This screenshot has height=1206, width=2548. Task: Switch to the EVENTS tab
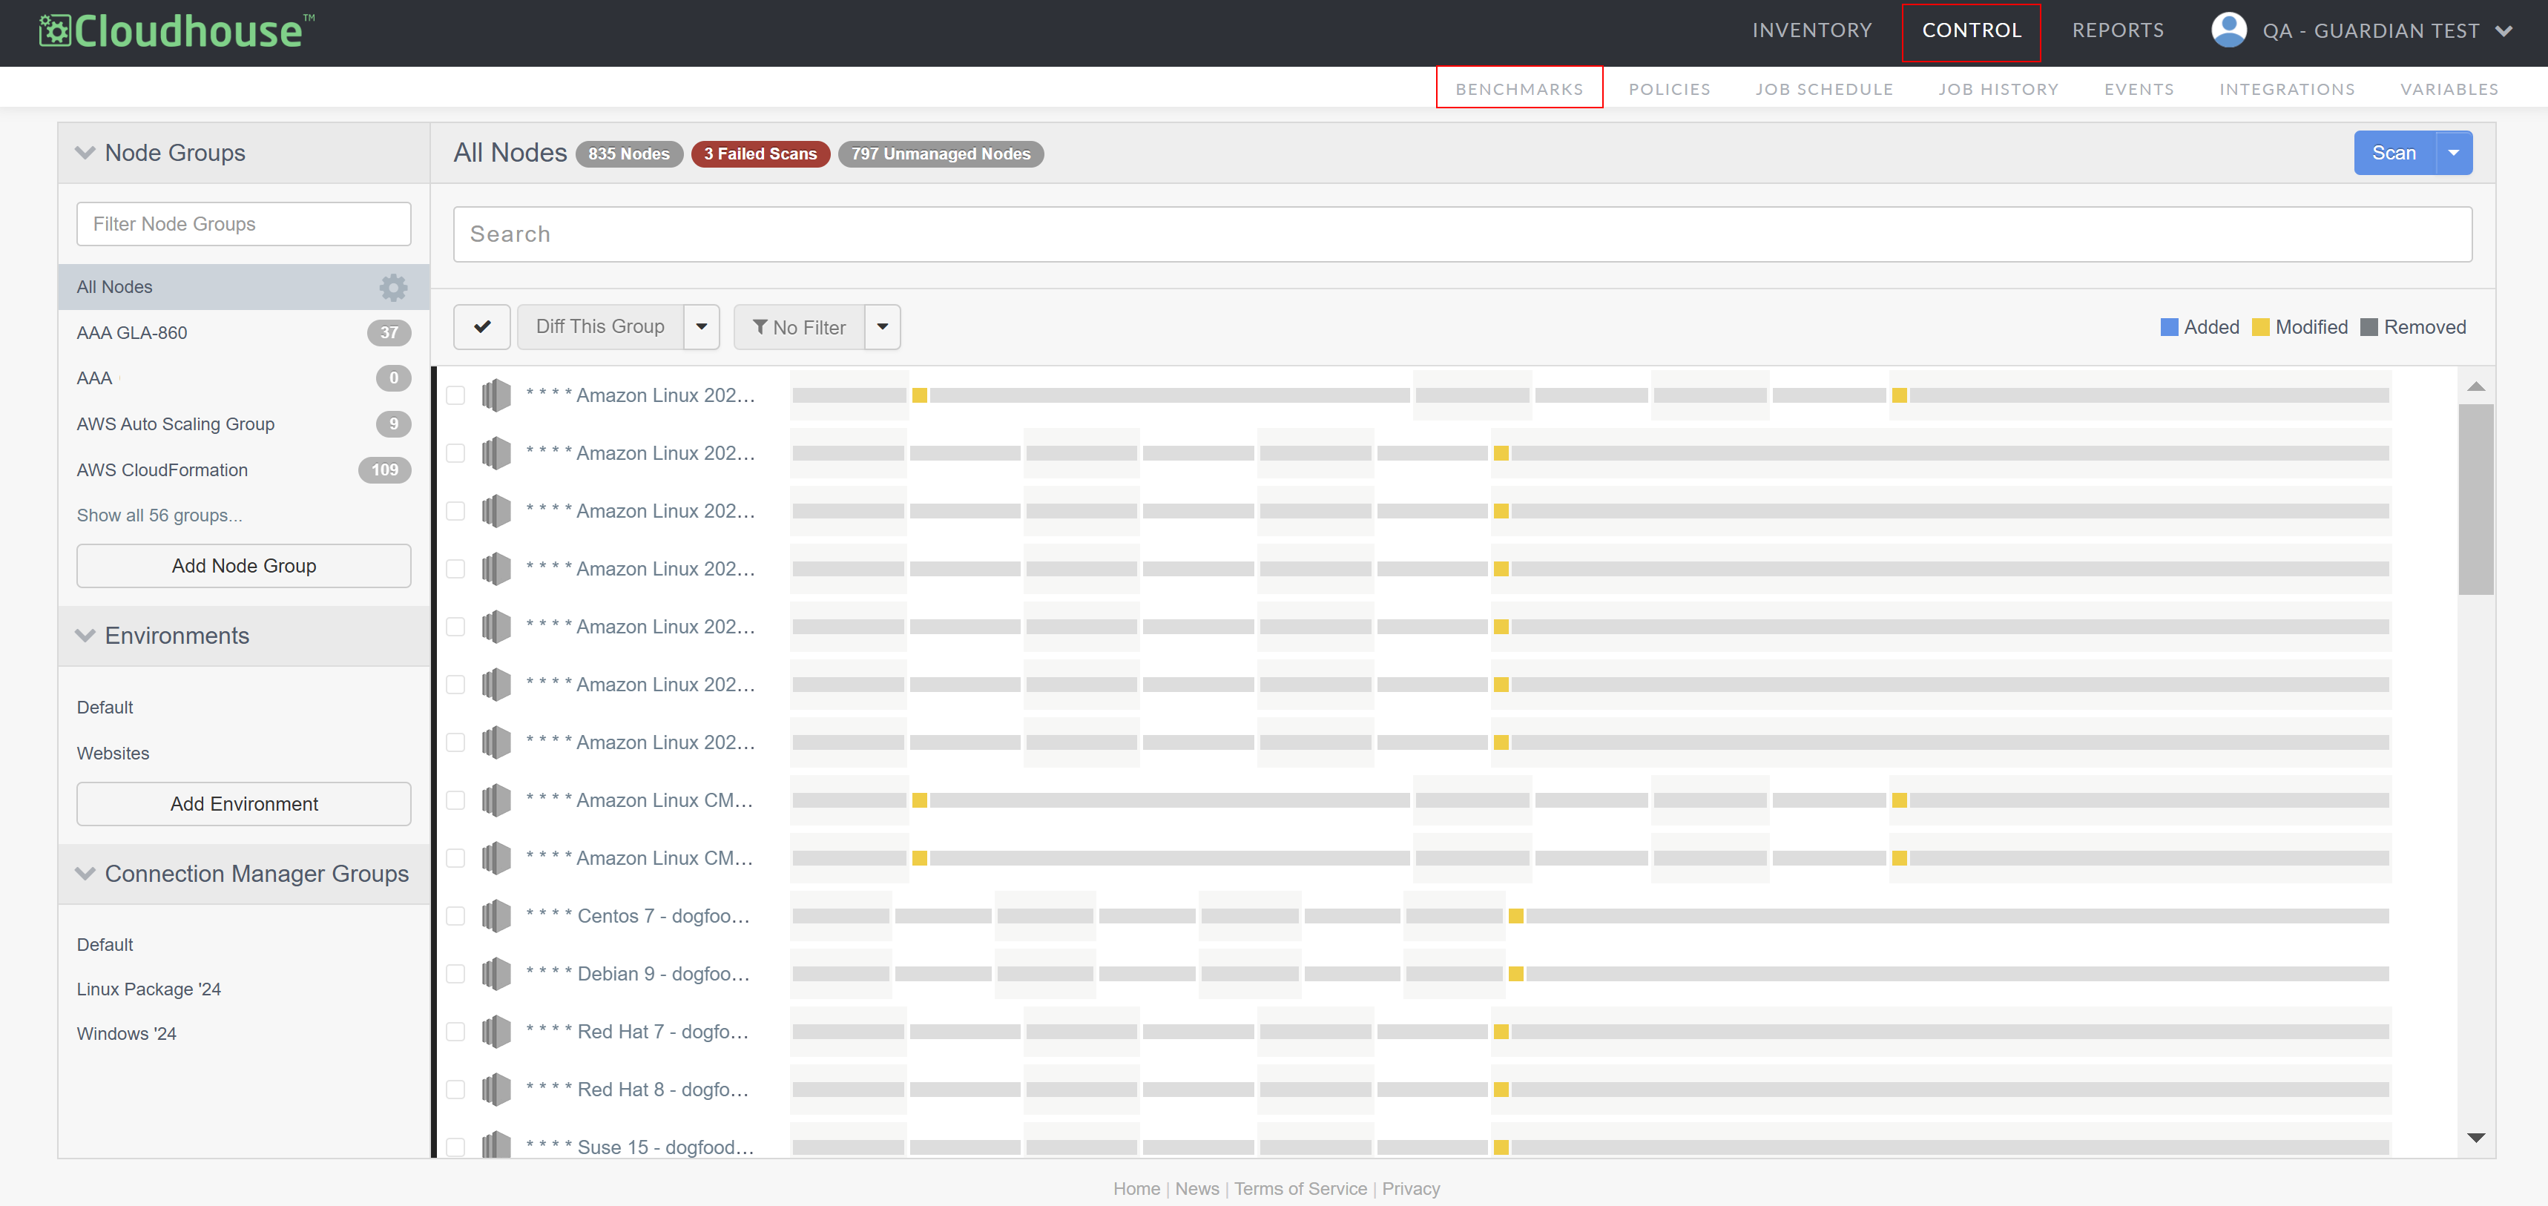2138,89
